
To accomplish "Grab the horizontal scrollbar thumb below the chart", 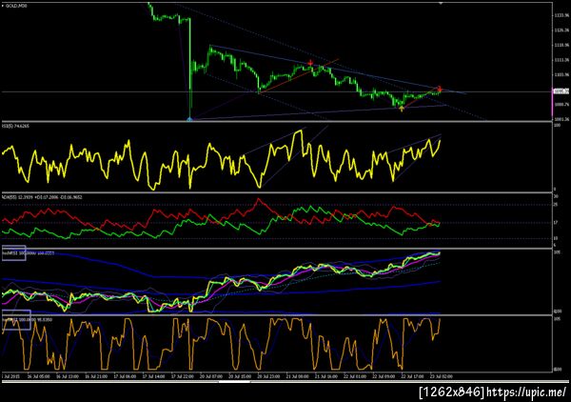I will click(234, 382).
